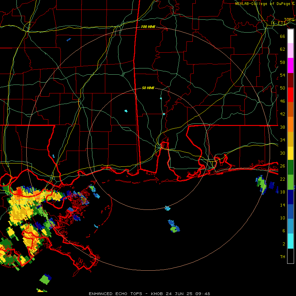Click the orange 38 kft legend swatch
296x296 pixels.
(x=290, y=124)
